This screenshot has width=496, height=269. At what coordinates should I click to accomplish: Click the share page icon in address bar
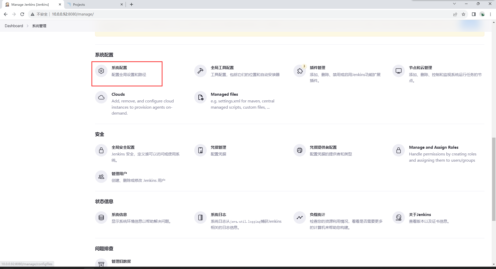pyautogui.click(x=455, y=14)
